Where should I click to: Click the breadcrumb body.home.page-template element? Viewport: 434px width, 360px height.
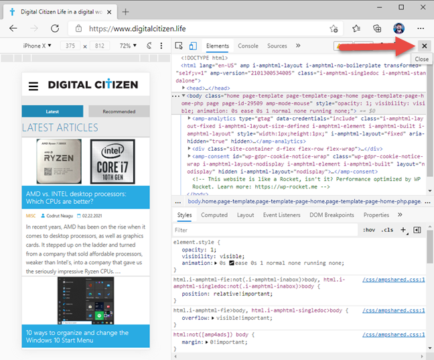tap(305, 202)
